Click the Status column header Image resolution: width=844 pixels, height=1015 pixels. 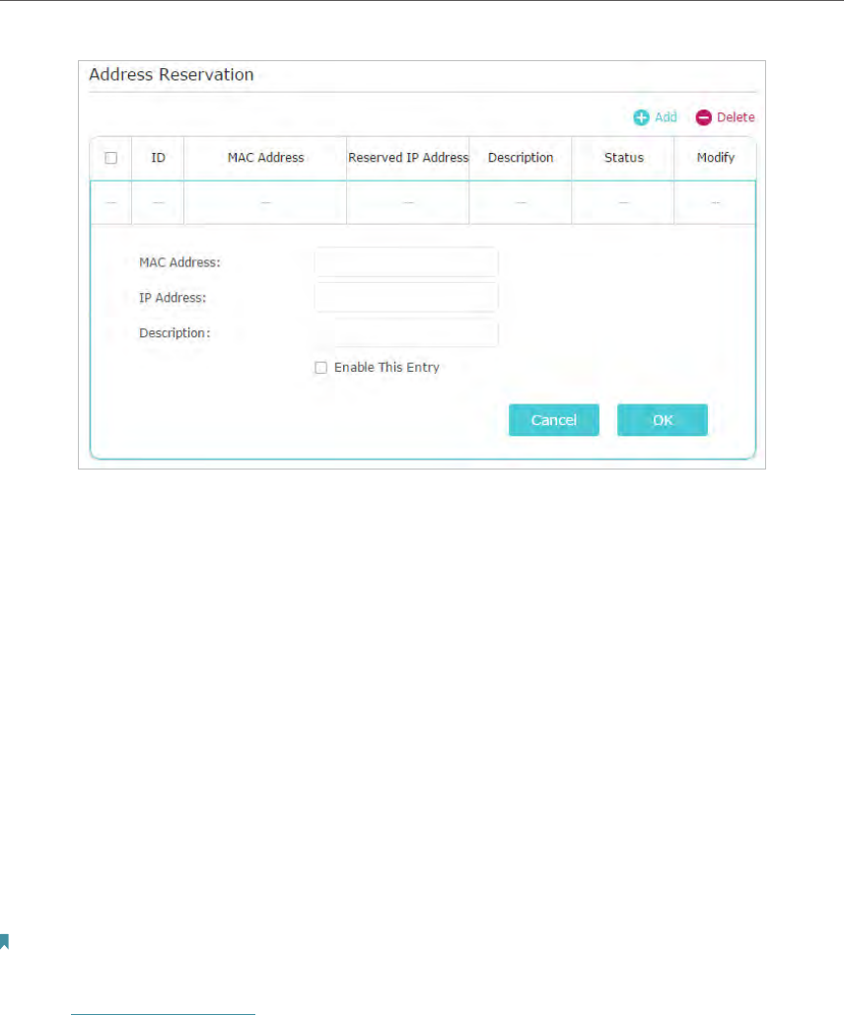point(623,157)
